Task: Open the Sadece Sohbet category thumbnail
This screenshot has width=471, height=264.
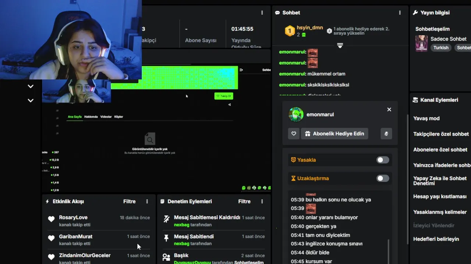Action: pos(422,43)
